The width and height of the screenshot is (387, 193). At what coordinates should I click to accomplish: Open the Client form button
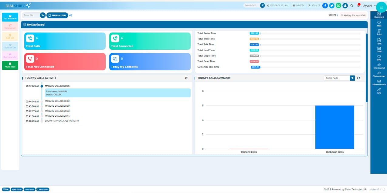(x=42, y=190)
